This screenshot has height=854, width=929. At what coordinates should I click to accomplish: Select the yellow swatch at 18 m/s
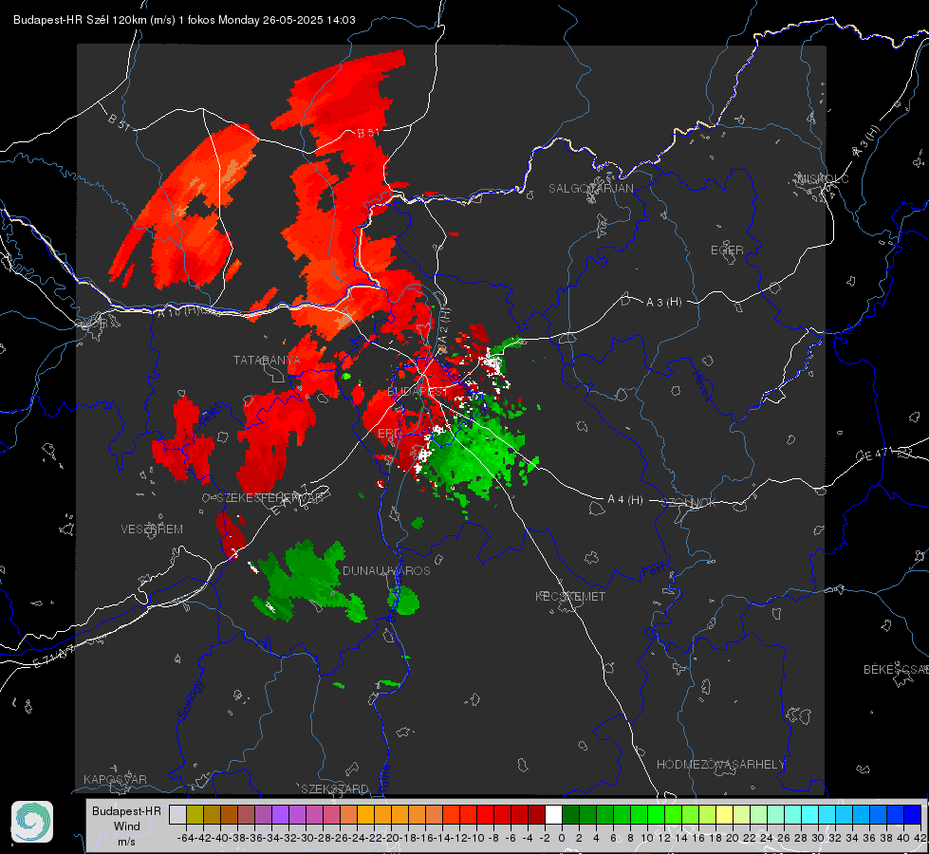pos(724,815)
